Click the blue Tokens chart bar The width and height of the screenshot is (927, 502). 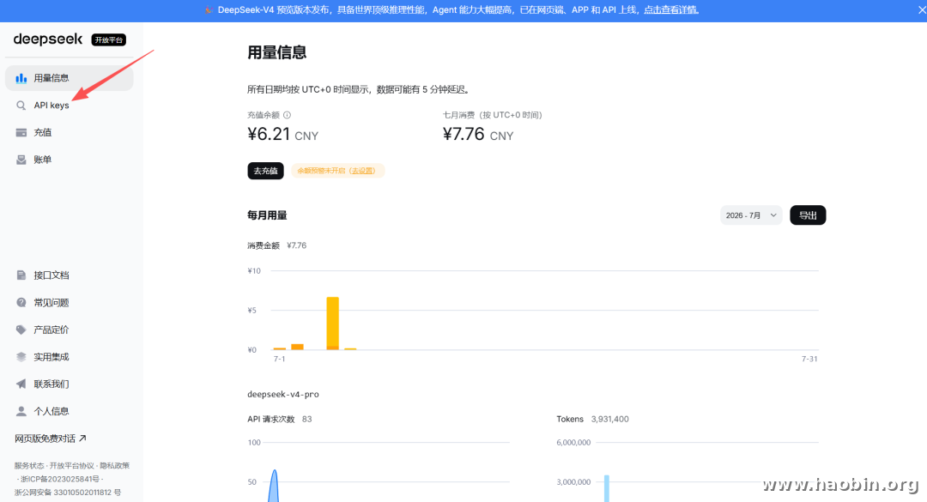click(x=607, y=488)
